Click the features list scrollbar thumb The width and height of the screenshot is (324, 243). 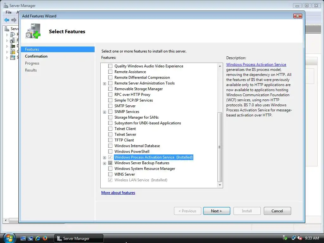(x=220, y=147)
